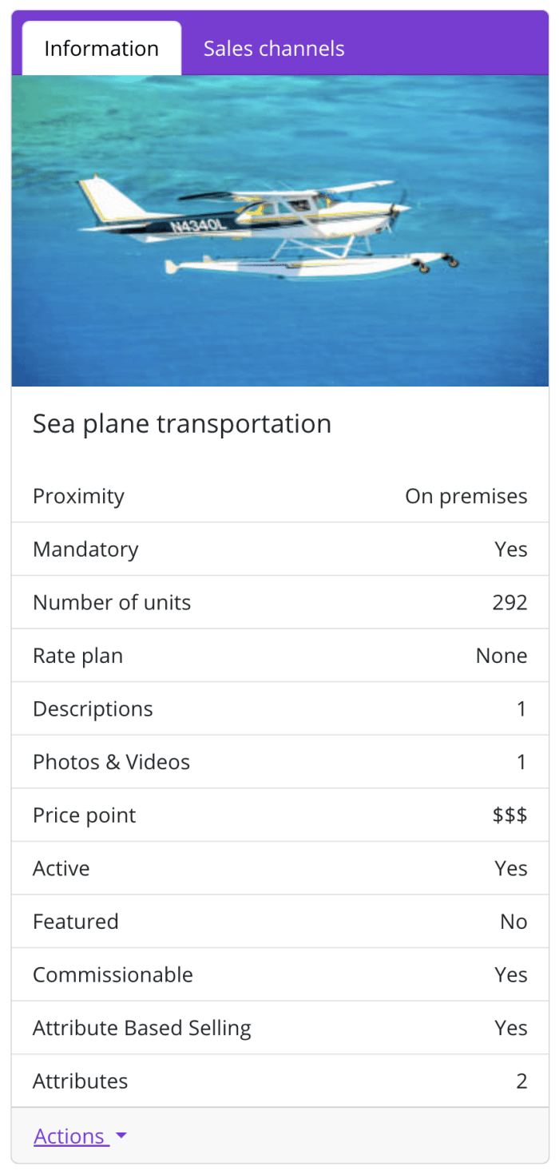Click the On premises value
Viewport: 559px width, 1174px height.
[x=466, y=496]
